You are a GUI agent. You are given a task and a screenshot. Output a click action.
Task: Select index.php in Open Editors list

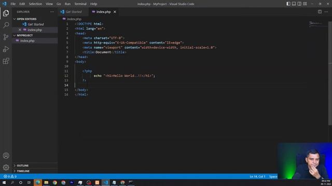tap(35, 30)
